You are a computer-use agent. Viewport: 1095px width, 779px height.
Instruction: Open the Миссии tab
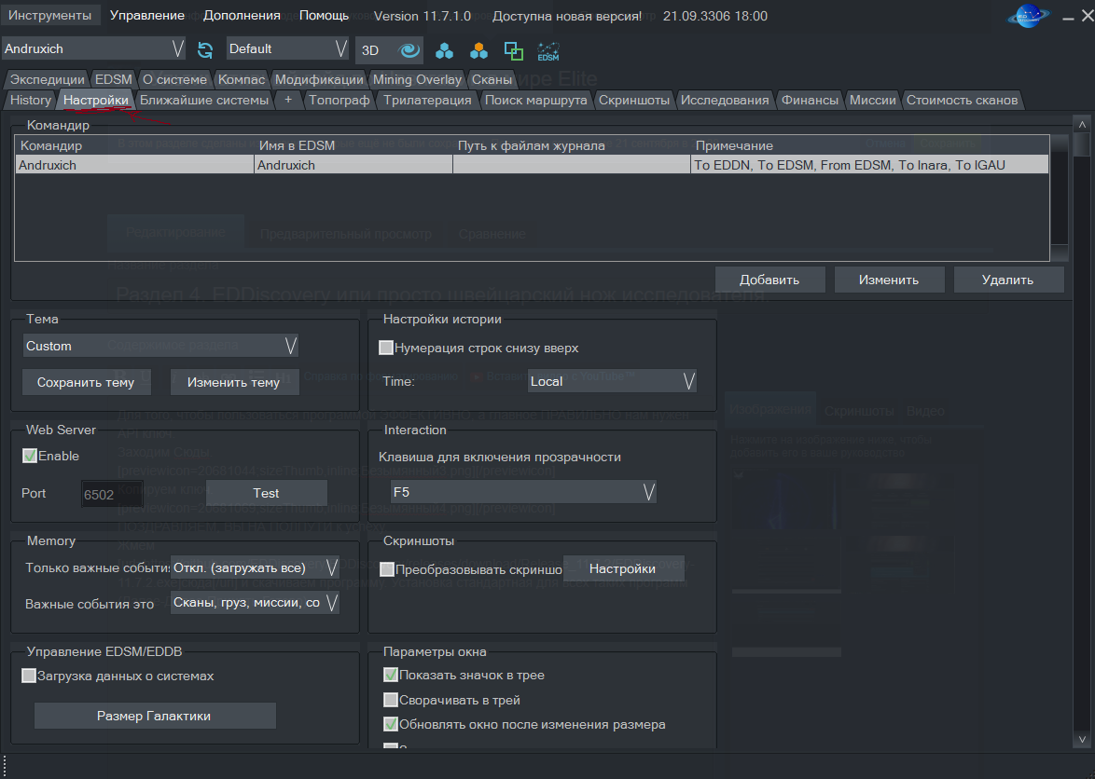point(872,100)
